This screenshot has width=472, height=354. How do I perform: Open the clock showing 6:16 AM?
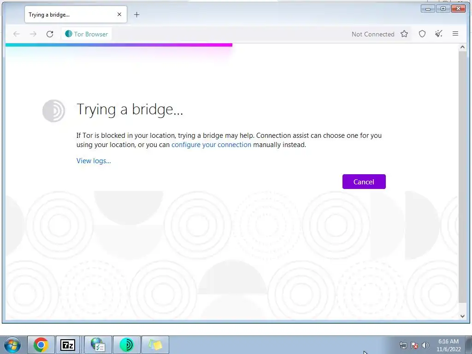pos(448,345)
